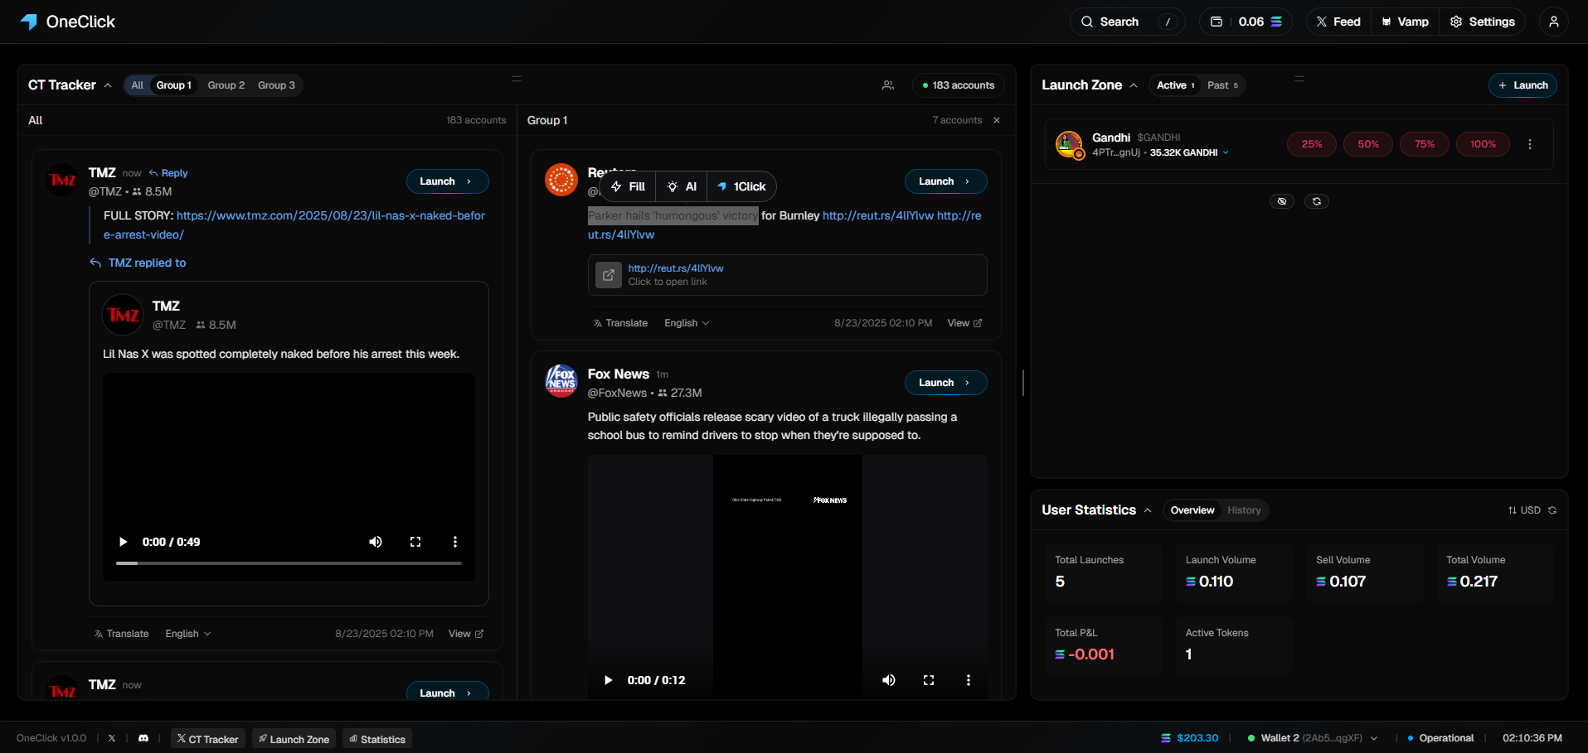This screenshot has width=1588, height=753.
Task: Click Launch on the Reuters post
Action: (x=945, y=181)
